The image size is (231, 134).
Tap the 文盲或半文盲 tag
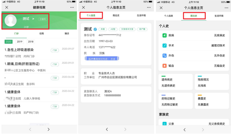coord(127,29)
